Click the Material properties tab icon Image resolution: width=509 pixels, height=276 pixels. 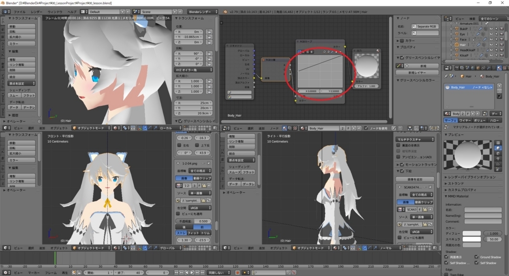point(499,68)
